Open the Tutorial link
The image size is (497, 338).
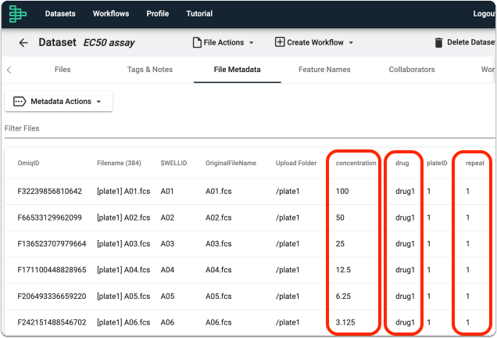coord(199,13)
